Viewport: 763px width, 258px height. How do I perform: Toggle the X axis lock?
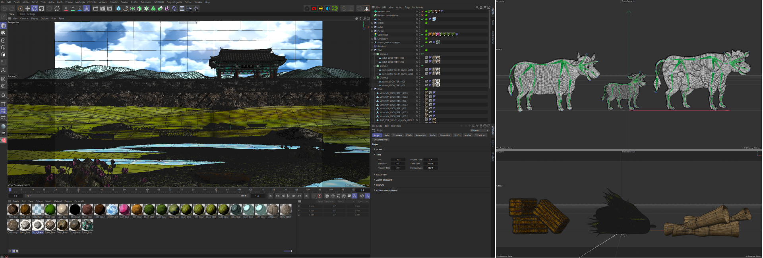[x=66, y=8]
